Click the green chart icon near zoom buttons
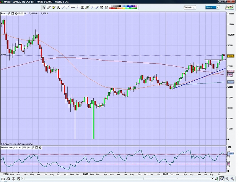This screenshot has width=239, height=182. [216, 179]
